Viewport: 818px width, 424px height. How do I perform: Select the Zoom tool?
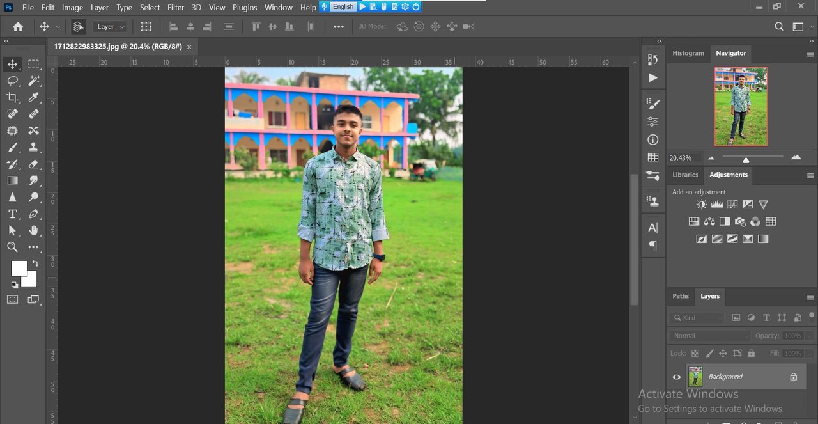coord(12,247)
